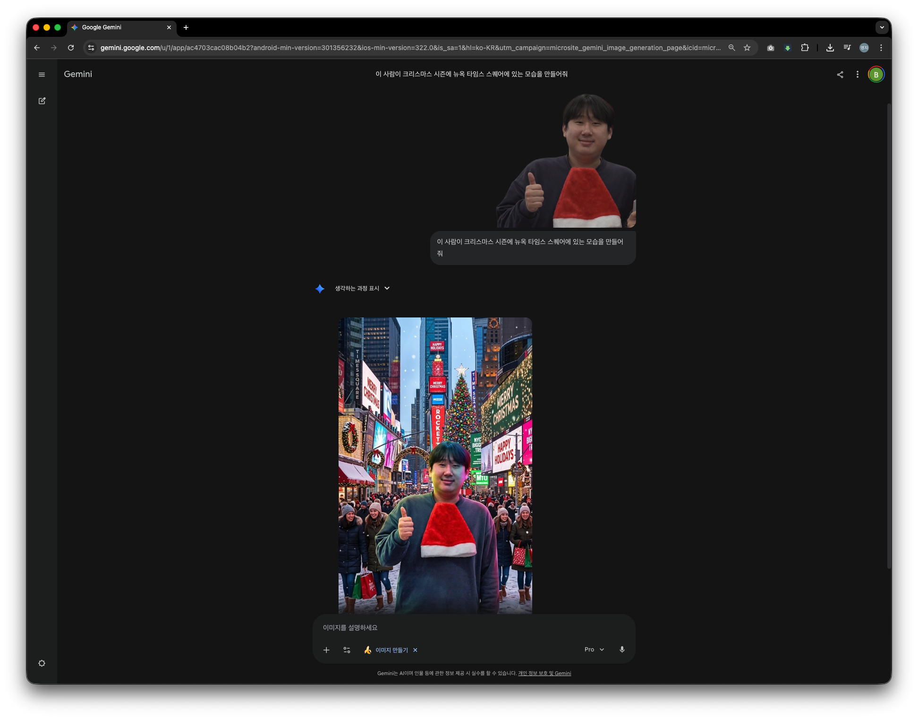
Task: Open the Chrome profile avatar
Action: point(864,48)
